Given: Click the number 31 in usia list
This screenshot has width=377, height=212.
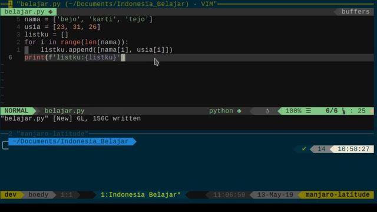Looking at the screenshot, I should pos(77,27).
